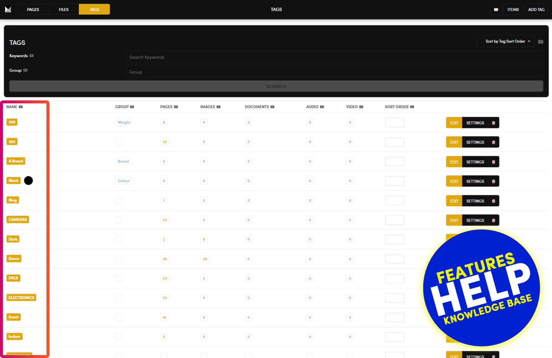Click video help icon beside Sort Order header
The height and width of the screenshot is (358, 552).
point(412,107)
